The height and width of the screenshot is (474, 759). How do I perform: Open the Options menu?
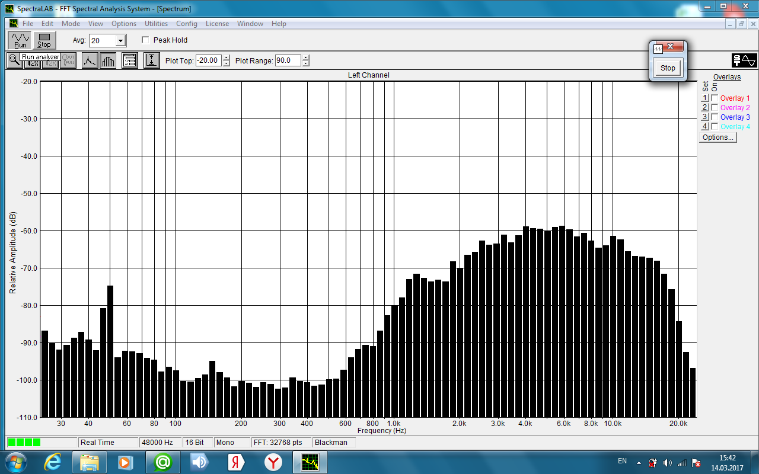pyautogui.click(x=124, y=24)
